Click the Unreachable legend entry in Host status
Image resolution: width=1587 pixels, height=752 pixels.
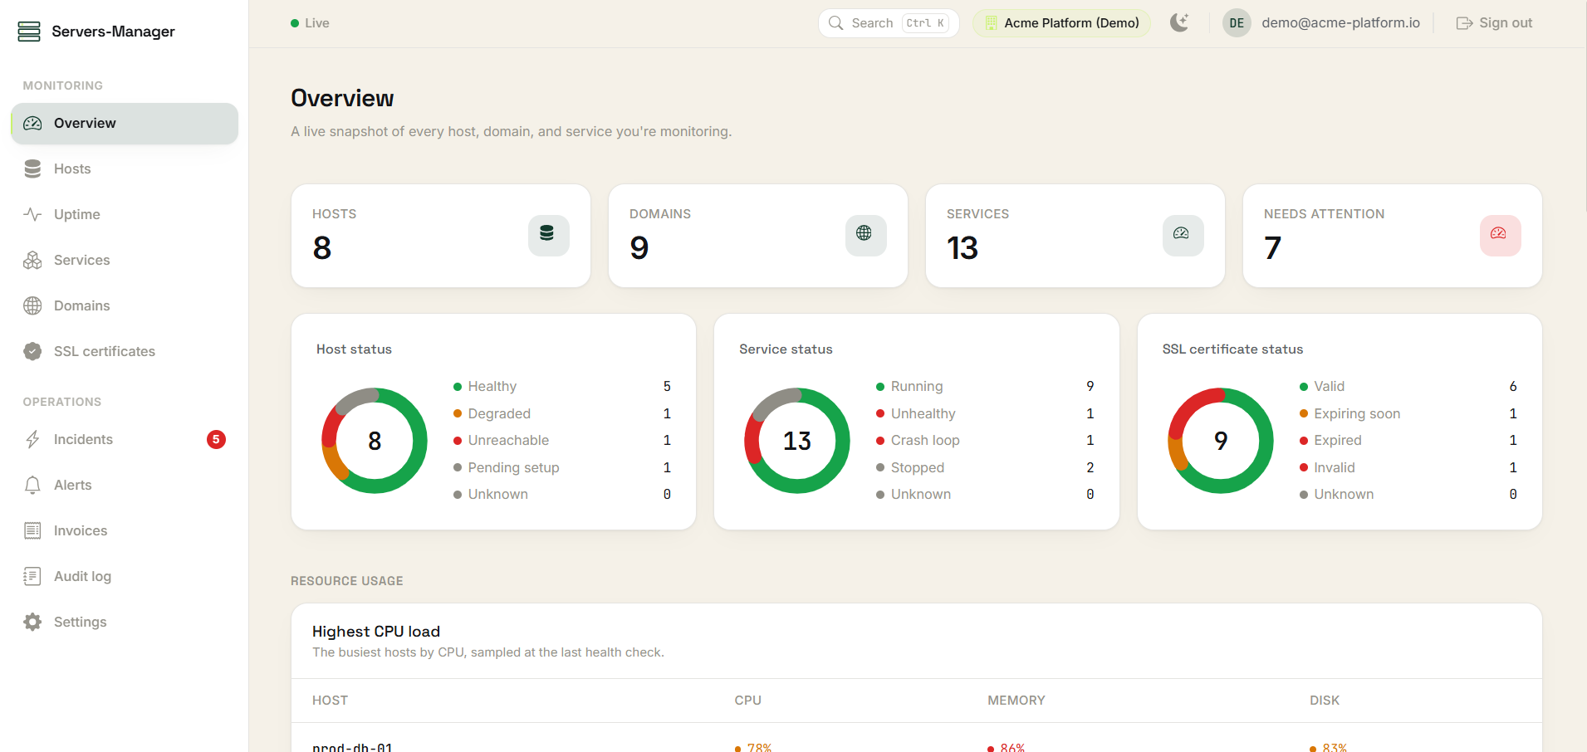click(x=562, y=441)
